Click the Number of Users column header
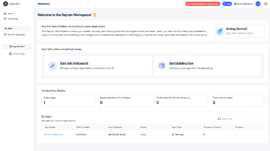Screen dimensions: 270x151 [212, 127]
